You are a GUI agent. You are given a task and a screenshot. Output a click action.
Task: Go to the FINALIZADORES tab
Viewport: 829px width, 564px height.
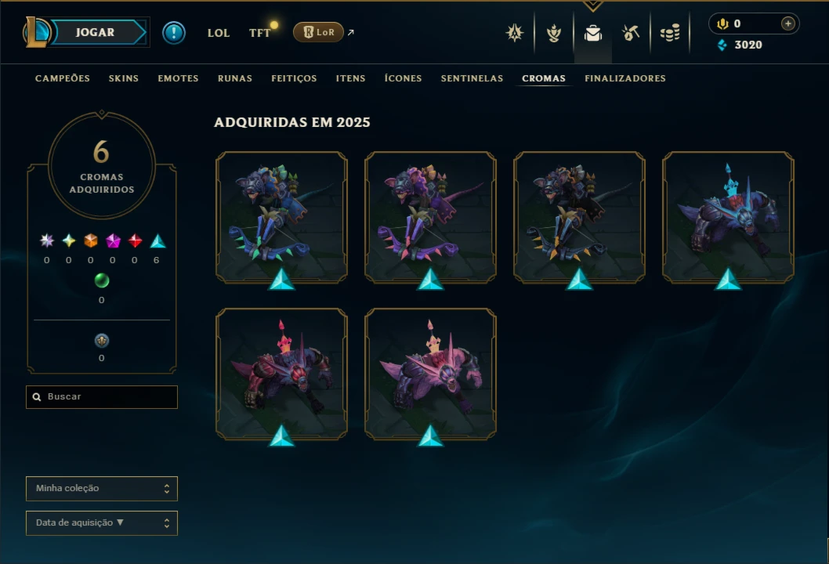click(x=625, y=78)
